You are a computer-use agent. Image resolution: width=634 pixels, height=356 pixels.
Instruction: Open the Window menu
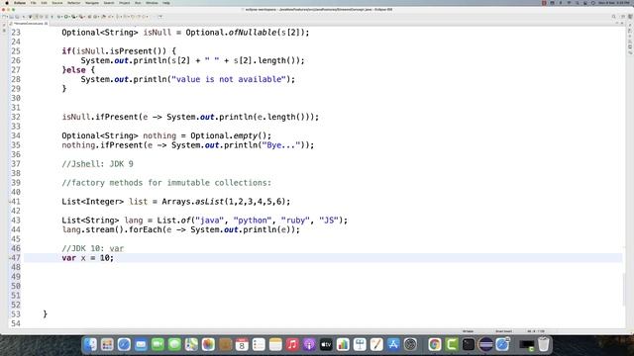pos(152,3)
